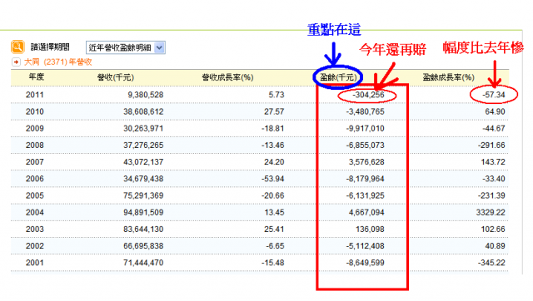The height and width of the screenshot is (301, 533).
Task: Click revenue growth rate -13.46
Action: click(272, 146)
